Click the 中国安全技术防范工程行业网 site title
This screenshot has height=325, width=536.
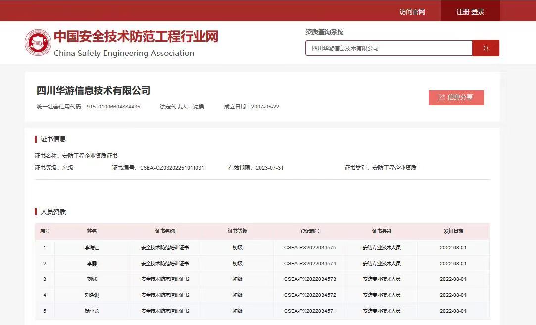point(136,36)
